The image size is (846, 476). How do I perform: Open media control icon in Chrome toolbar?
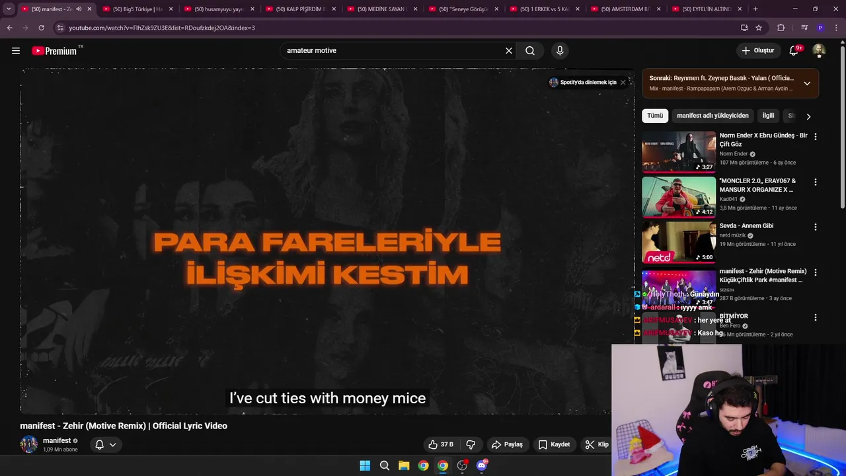[x=804, y=28]
